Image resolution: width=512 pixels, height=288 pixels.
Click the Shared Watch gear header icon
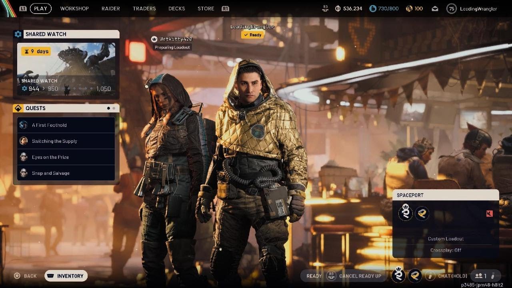tap(18, 34)
